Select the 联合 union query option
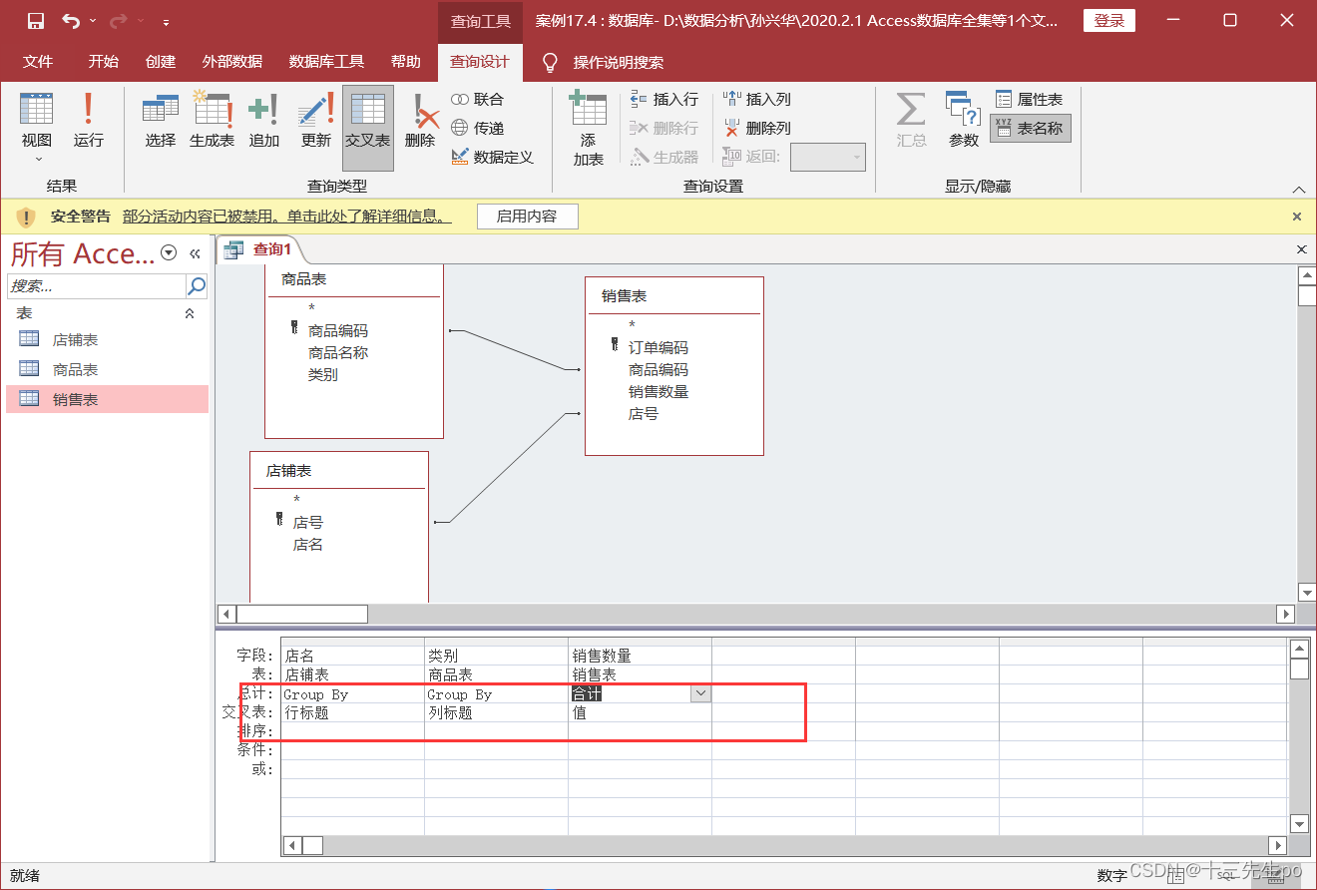1317x890 pixels. (478, 100)
